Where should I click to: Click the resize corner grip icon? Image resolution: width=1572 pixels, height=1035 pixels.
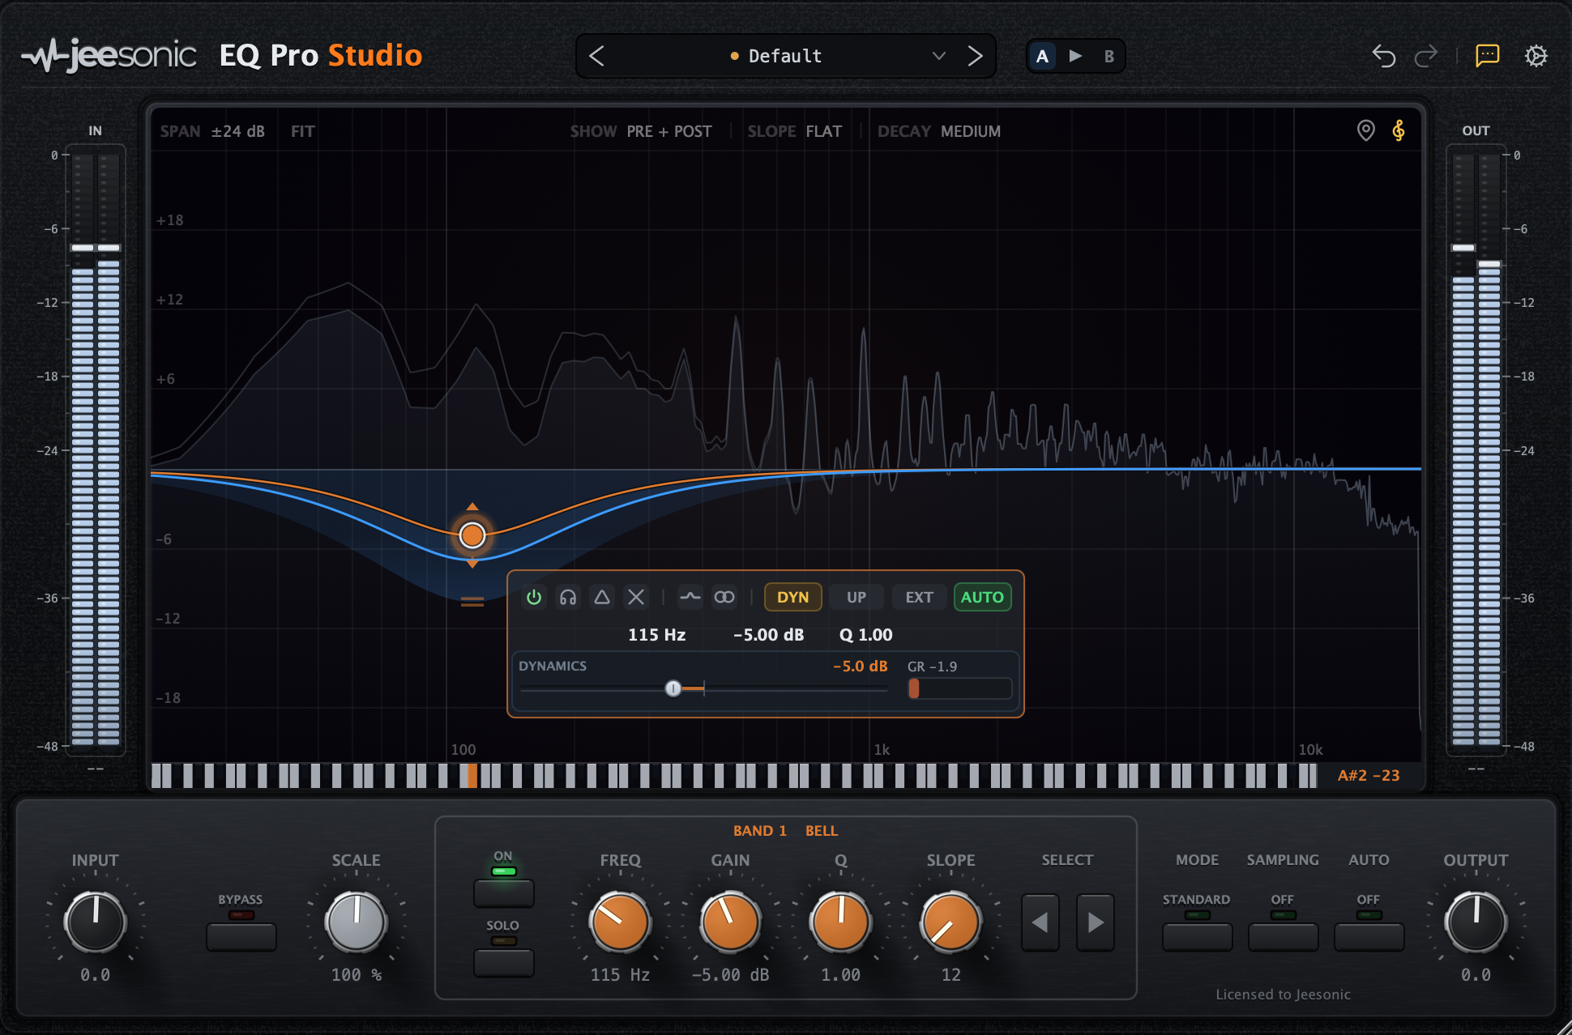tap(1564, 1027)
